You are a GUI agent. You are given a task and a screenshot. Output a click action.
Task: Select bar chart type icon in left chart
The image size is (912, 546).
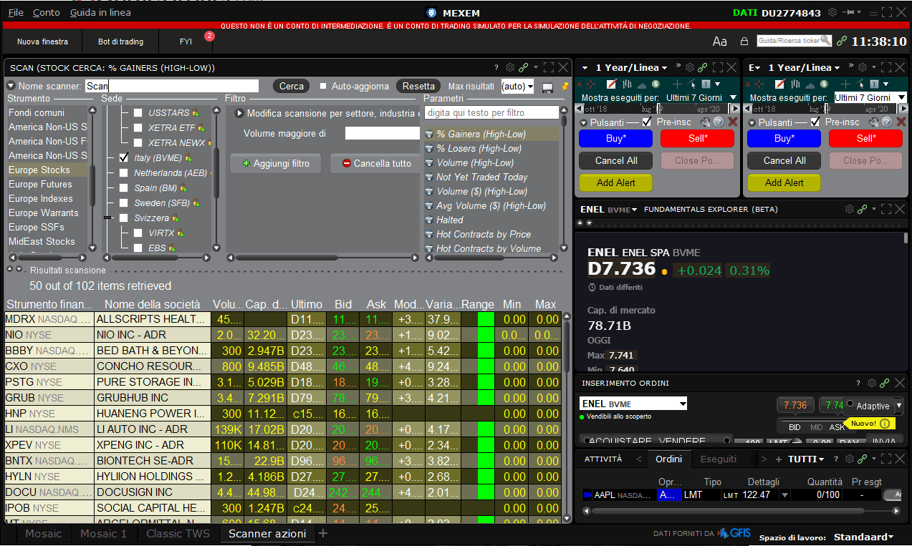pos(627,84)
